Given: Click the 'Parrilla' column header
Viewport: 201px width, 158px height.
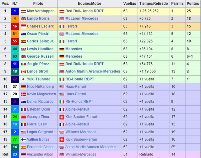Looking at the screenshot, I should (177, 3).
